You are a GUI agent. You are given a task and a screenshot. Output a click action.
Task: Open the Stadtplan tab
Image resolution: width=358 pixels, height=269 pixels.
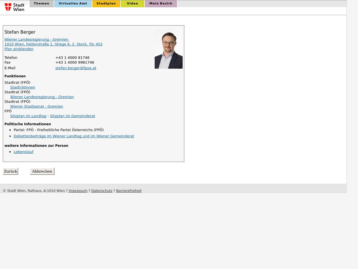click(x=106, y=4)
